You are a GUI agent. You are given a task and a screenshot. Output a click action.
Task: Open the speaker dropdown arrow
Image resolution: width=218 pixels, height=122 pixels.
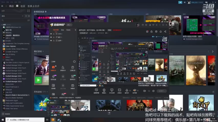tap(138, 91)
